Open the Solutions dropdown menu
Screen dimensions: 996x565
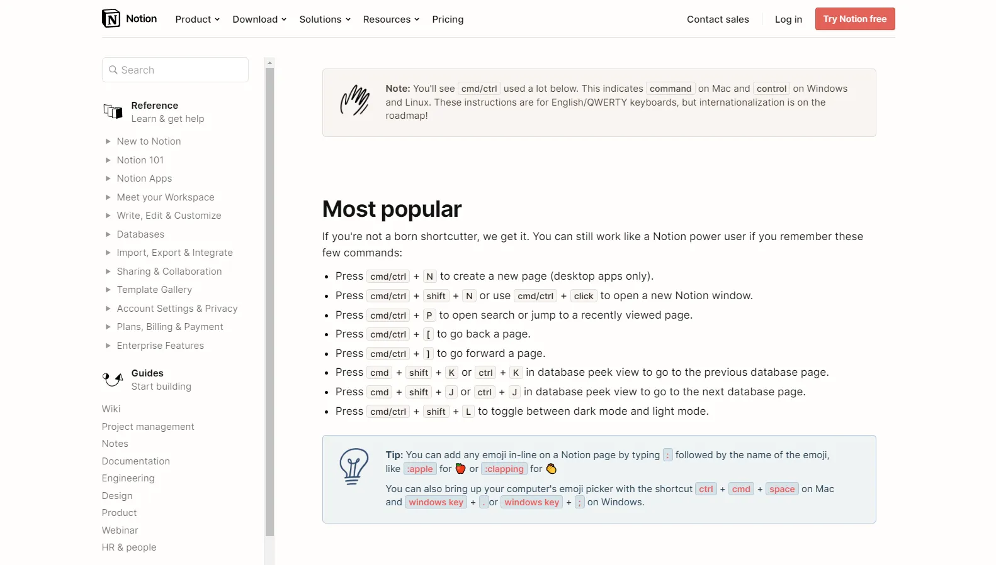click(325, 19)
